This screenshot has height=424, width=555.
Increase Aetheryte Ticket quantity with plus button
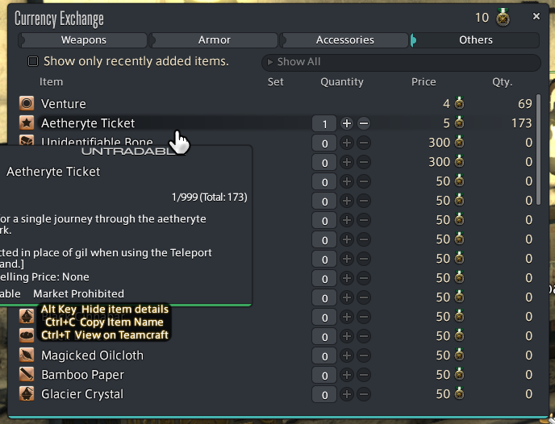coord(347,123)
